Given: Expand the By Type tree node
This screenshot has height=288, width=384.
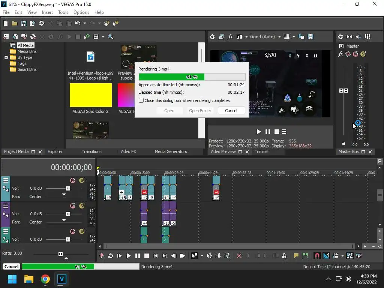Looking at the screenshot, I should (x=6, y=57).
